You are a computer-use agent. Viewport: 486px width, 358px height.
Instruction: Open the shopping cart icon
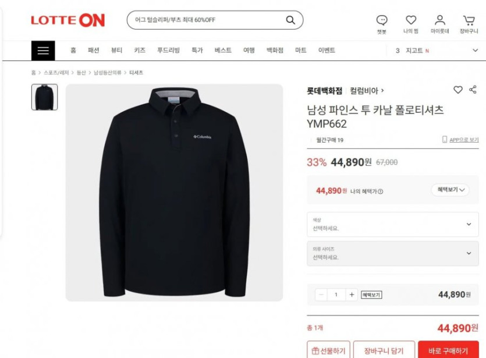tap(469, 20)
